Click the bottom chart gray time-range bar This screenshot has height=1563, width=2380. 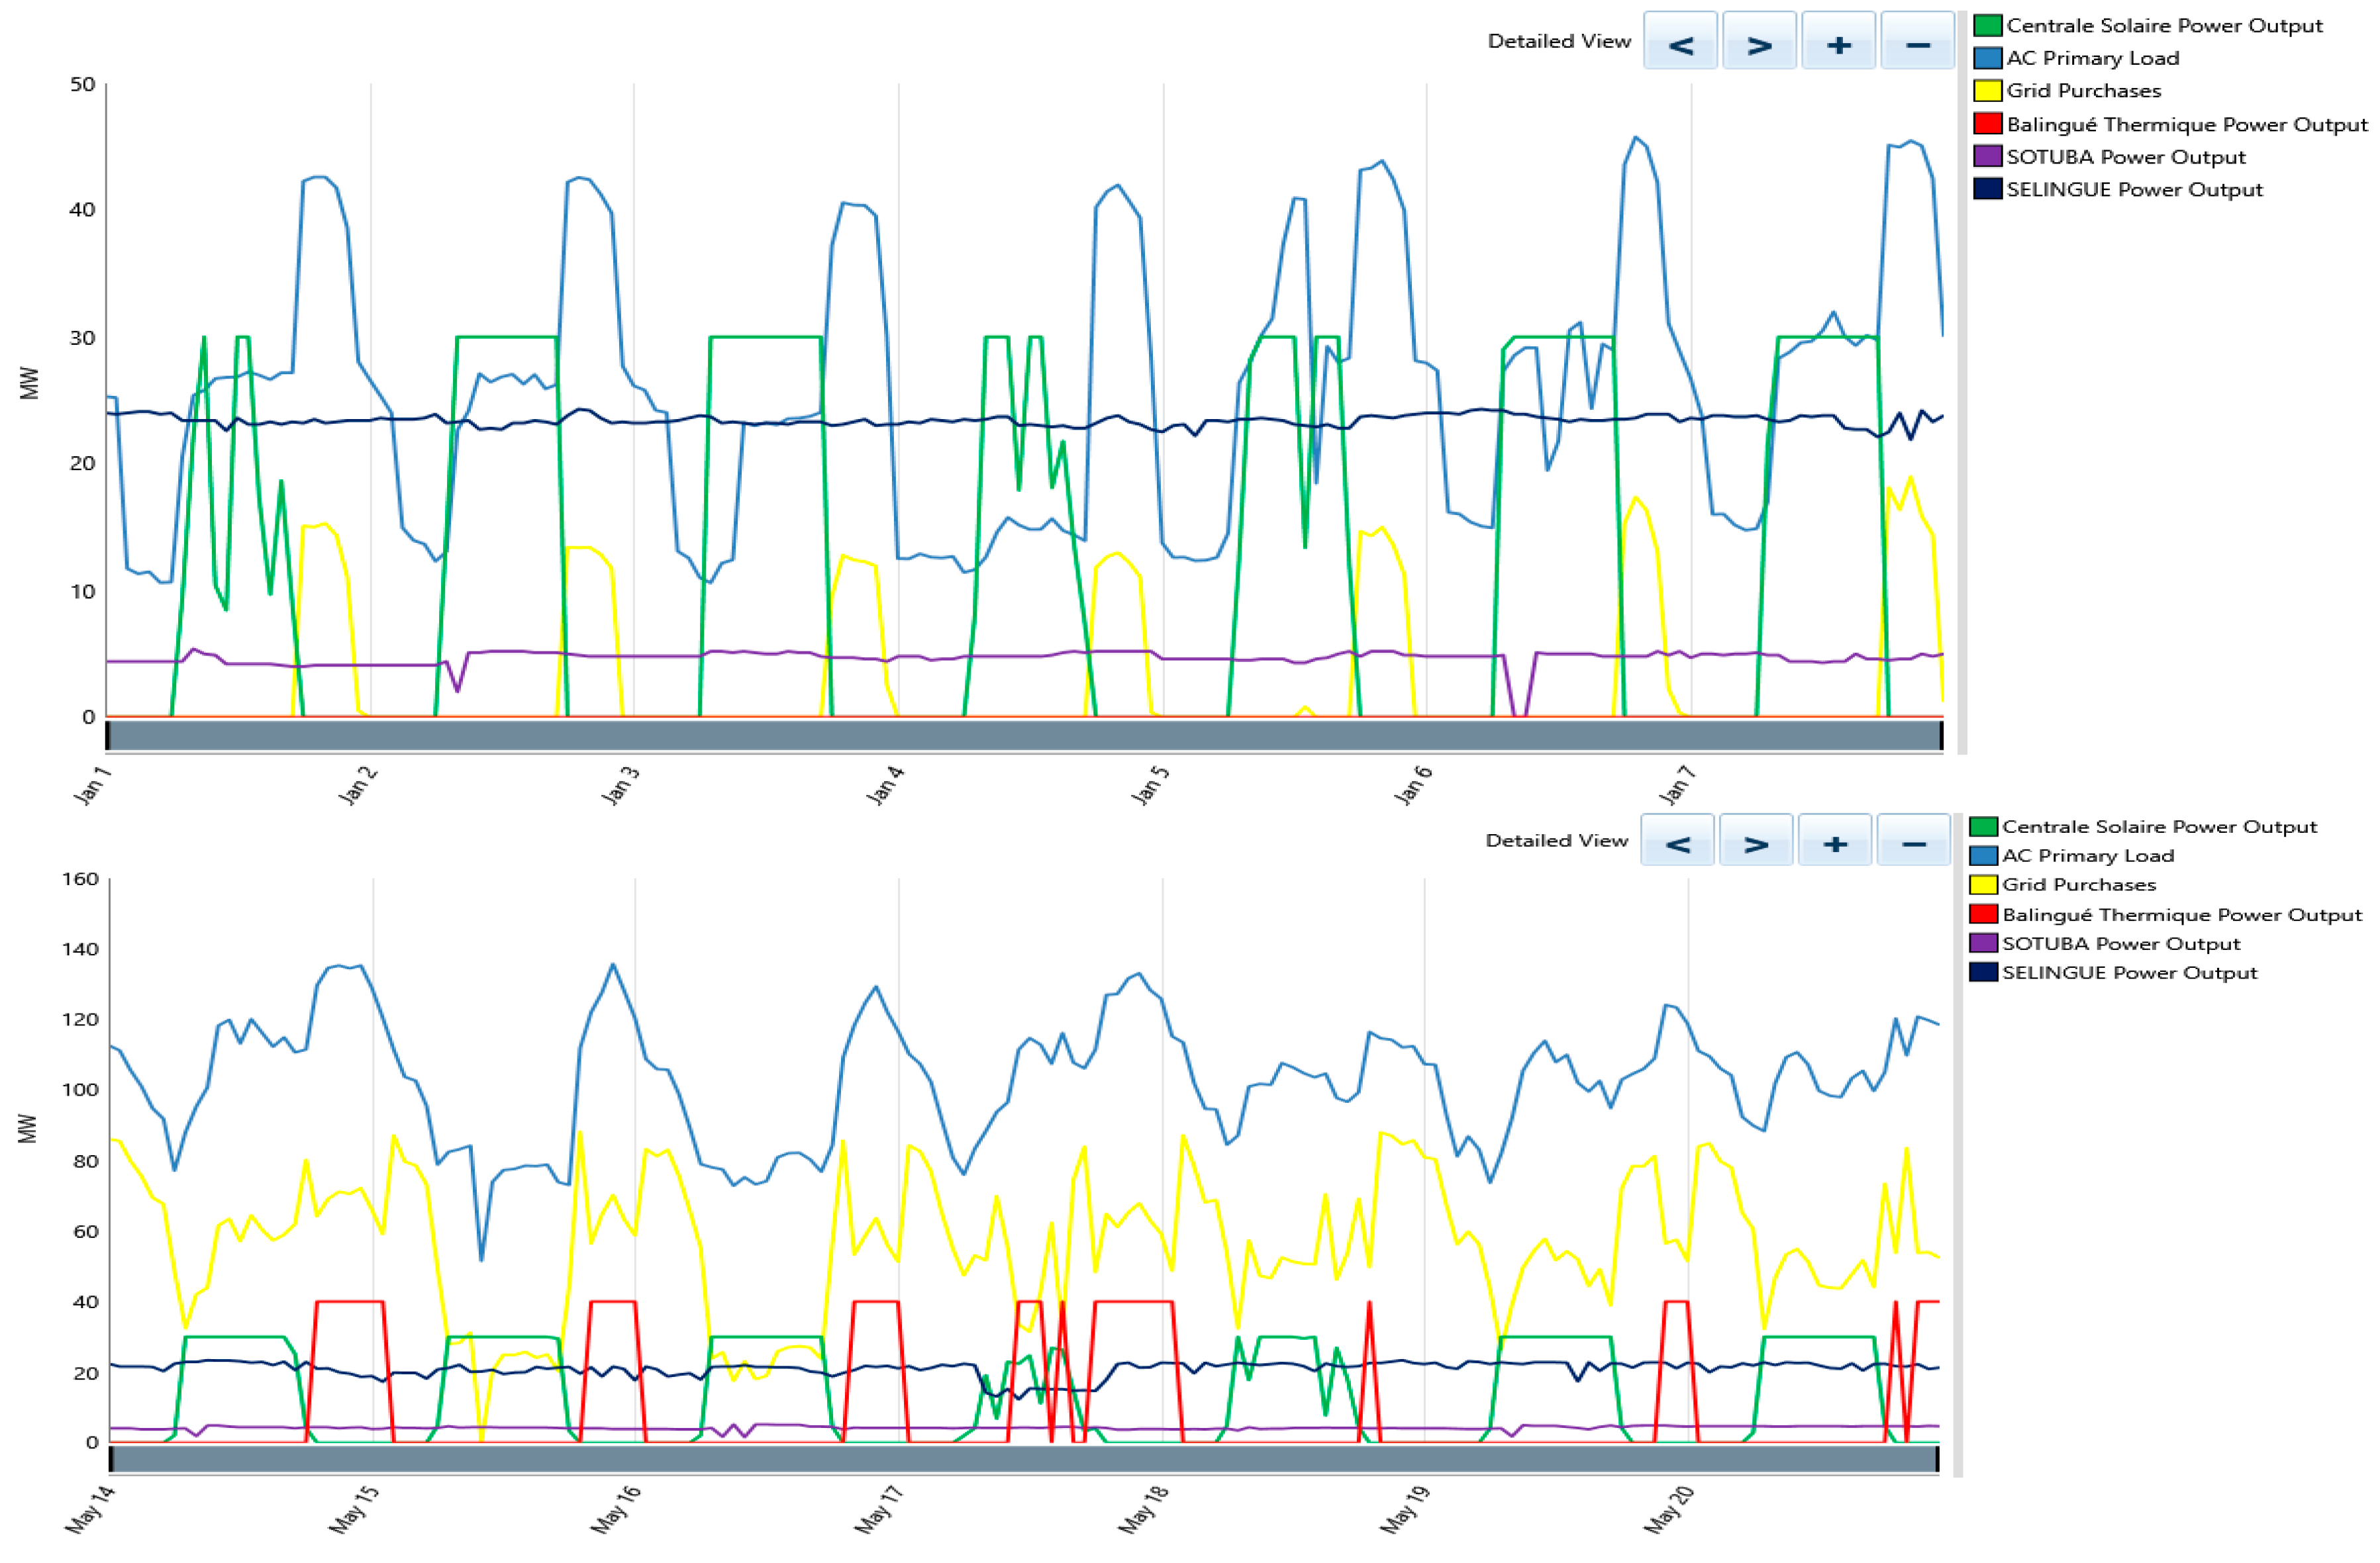tap(1024, 1459)
